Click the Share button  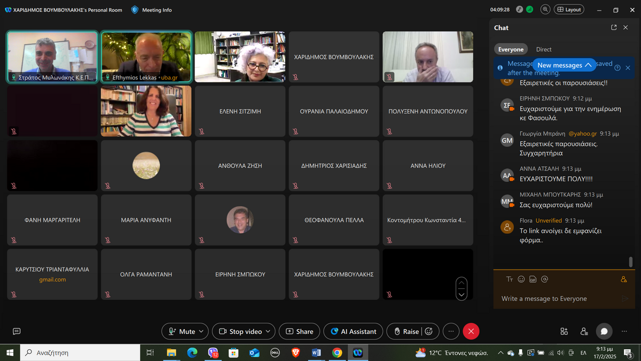pyautogui.click(x=299, y=332)
